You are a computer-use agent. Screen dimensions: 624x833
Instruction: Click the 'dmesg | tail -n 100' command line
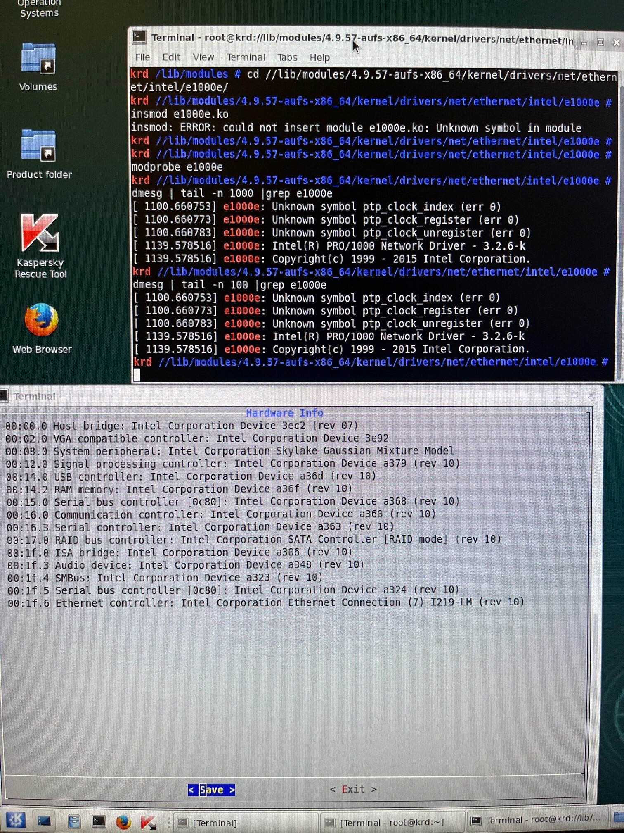tap(229, 285)
